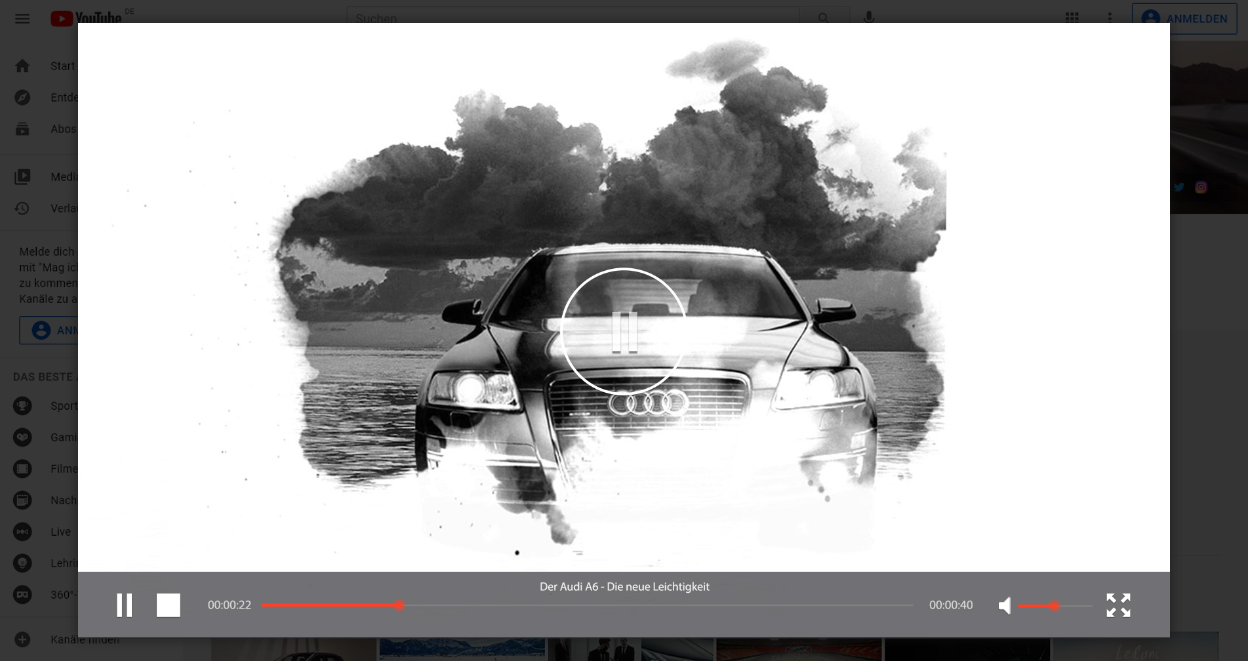Open the Sport trophy icon

click(x=22, y=406)
